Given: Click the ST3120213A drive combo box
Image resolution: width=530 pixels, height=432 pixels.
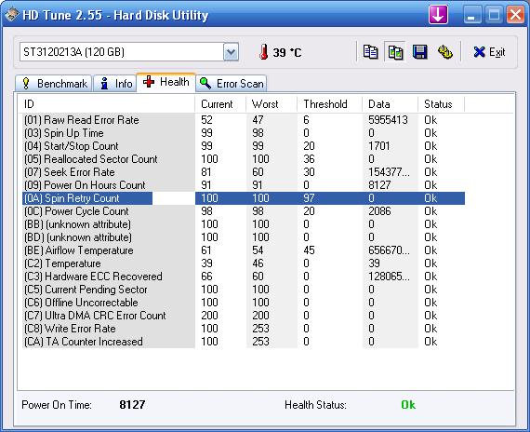Looking at the screenshot, I should [x=129, y=52].
